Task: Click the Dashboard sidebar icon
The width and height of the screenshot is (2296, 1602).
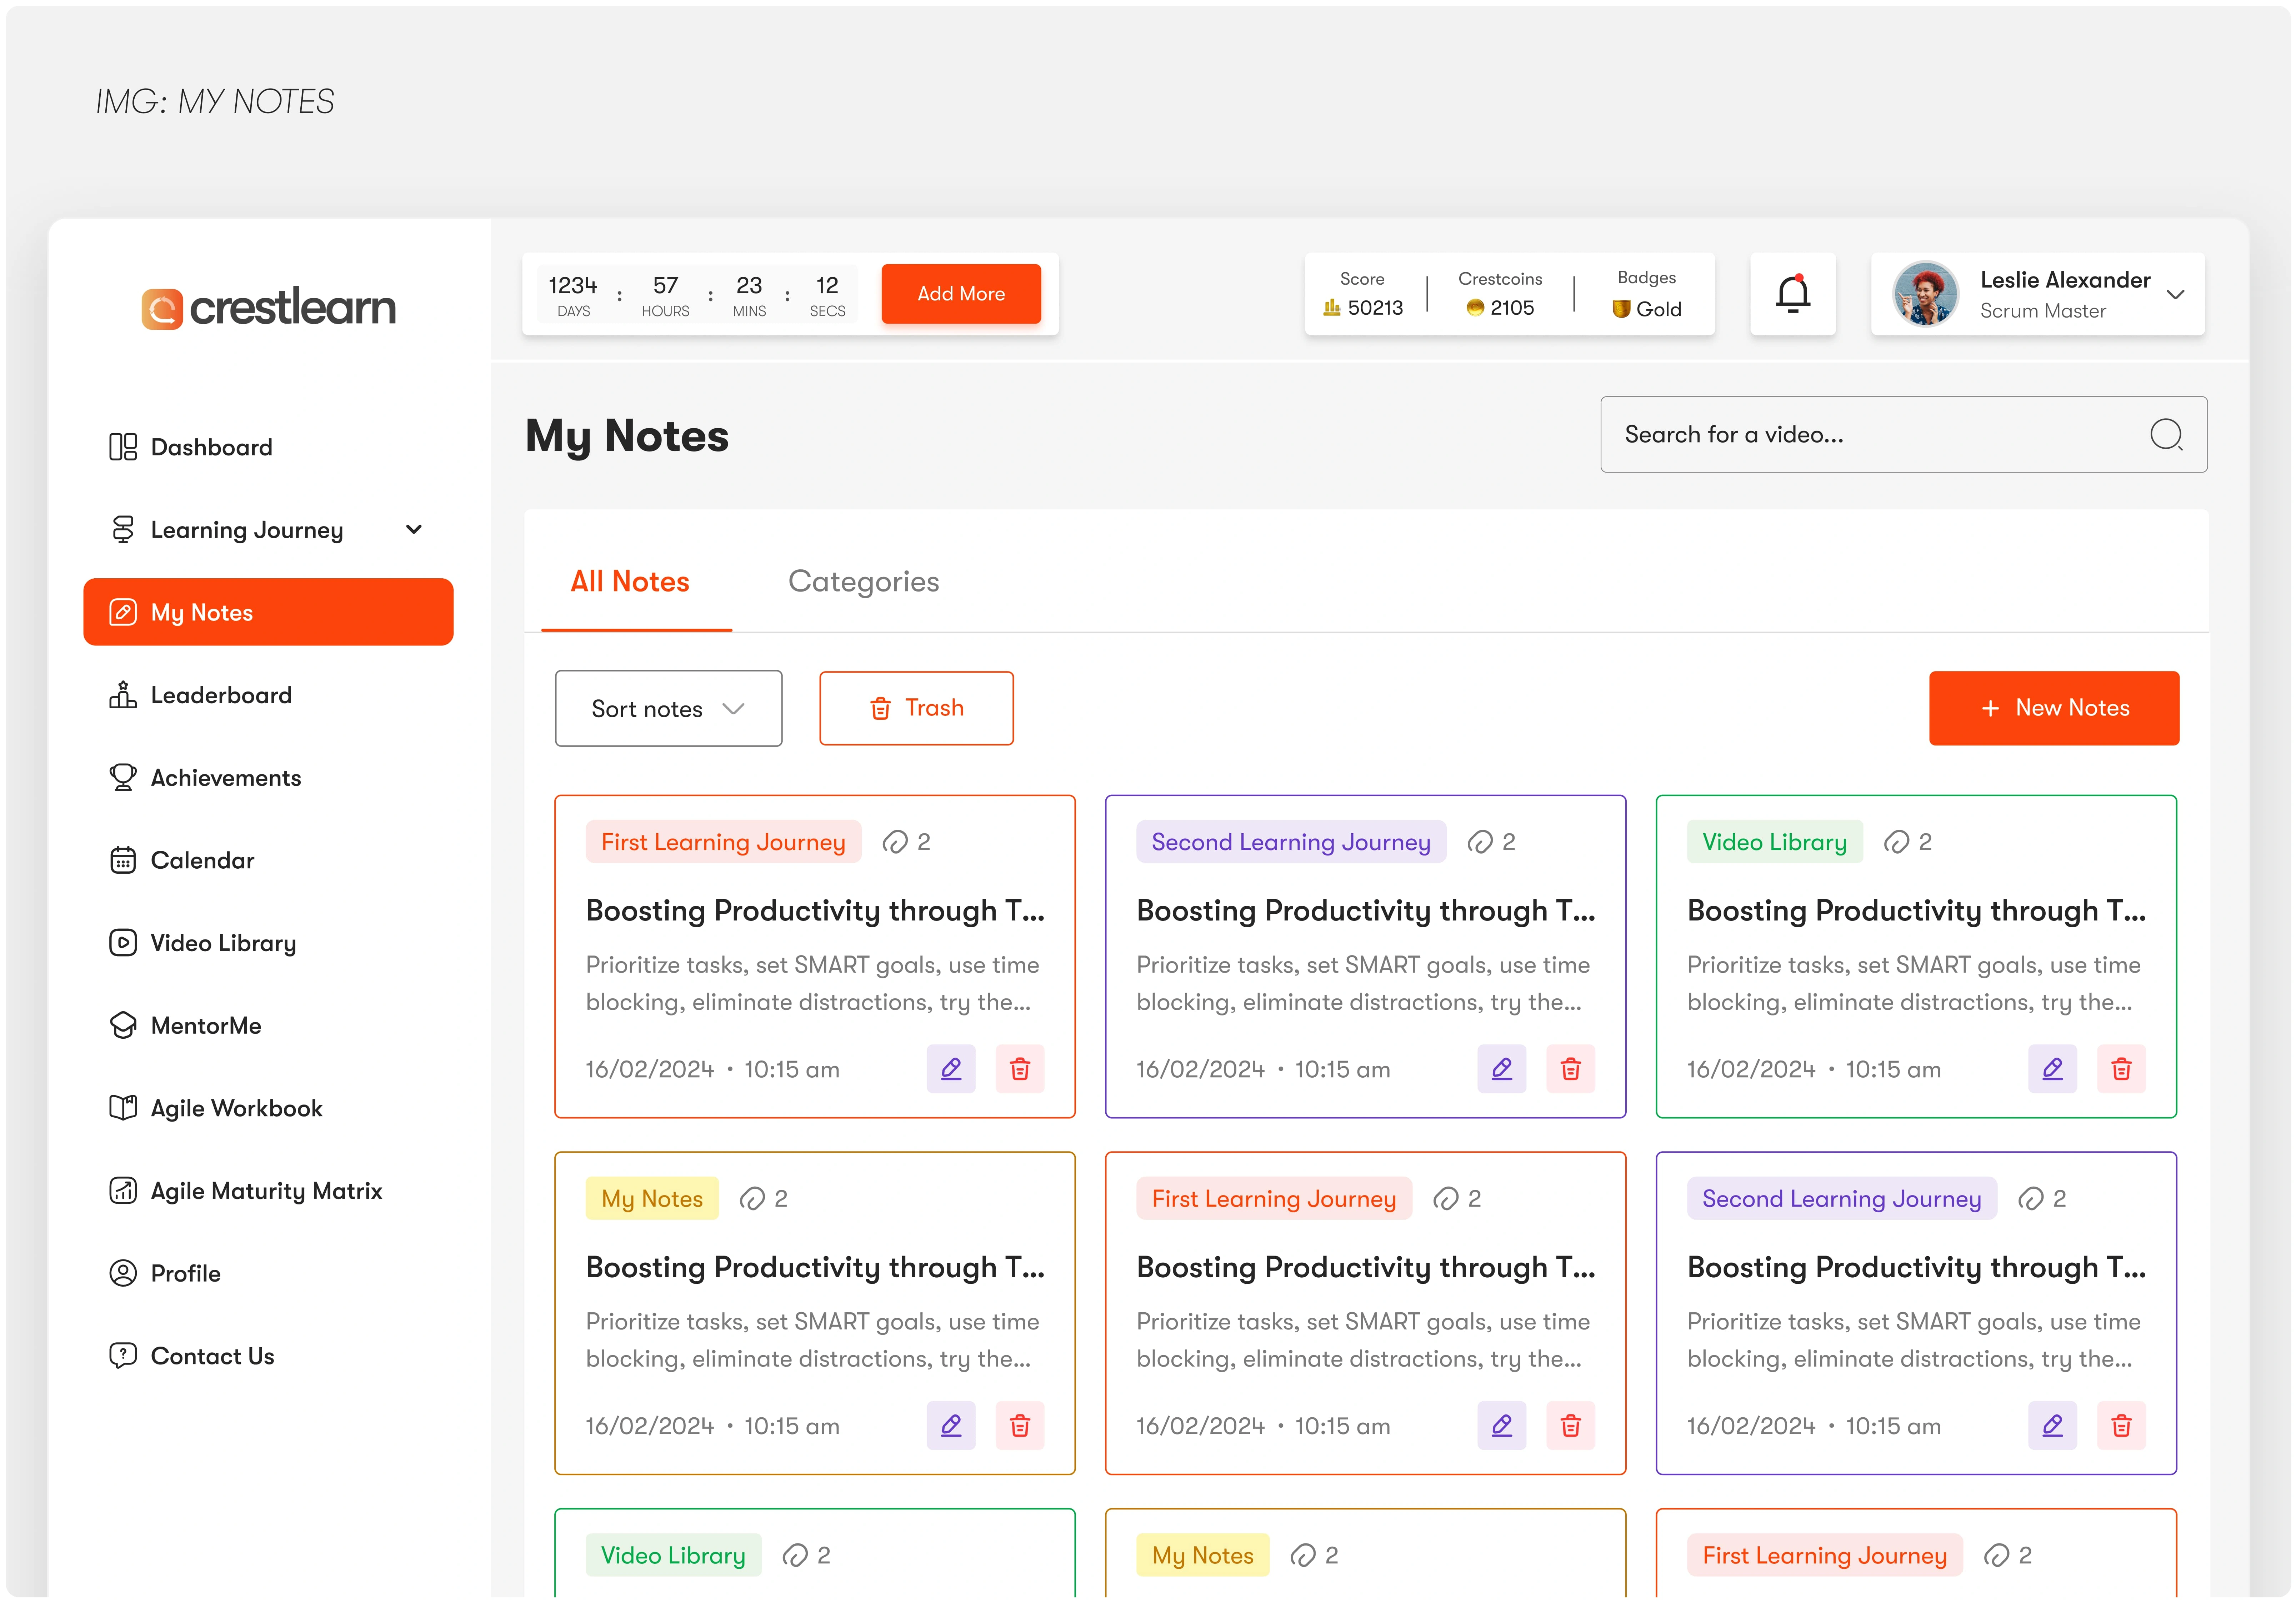Action: pos(123,447)
